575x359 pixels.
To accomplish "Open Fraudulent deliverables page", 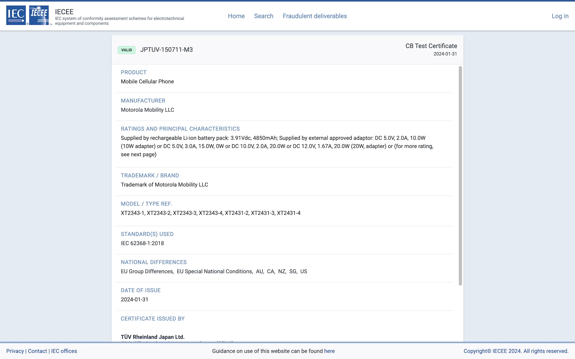I will (315, 16).
